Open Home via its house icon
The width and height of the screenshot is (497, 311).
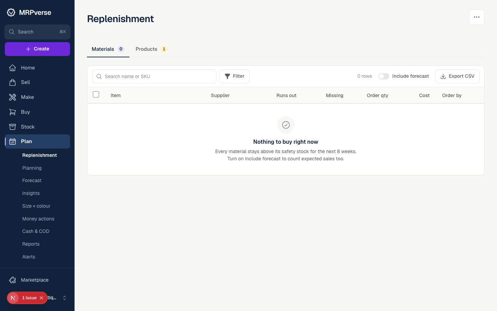(x=12, y=68)
